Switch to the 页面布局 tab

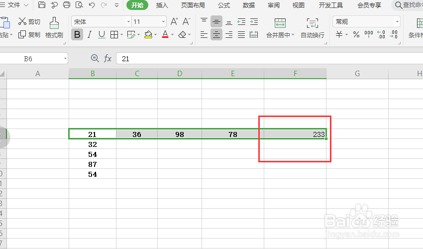click(x=193, y=5)
